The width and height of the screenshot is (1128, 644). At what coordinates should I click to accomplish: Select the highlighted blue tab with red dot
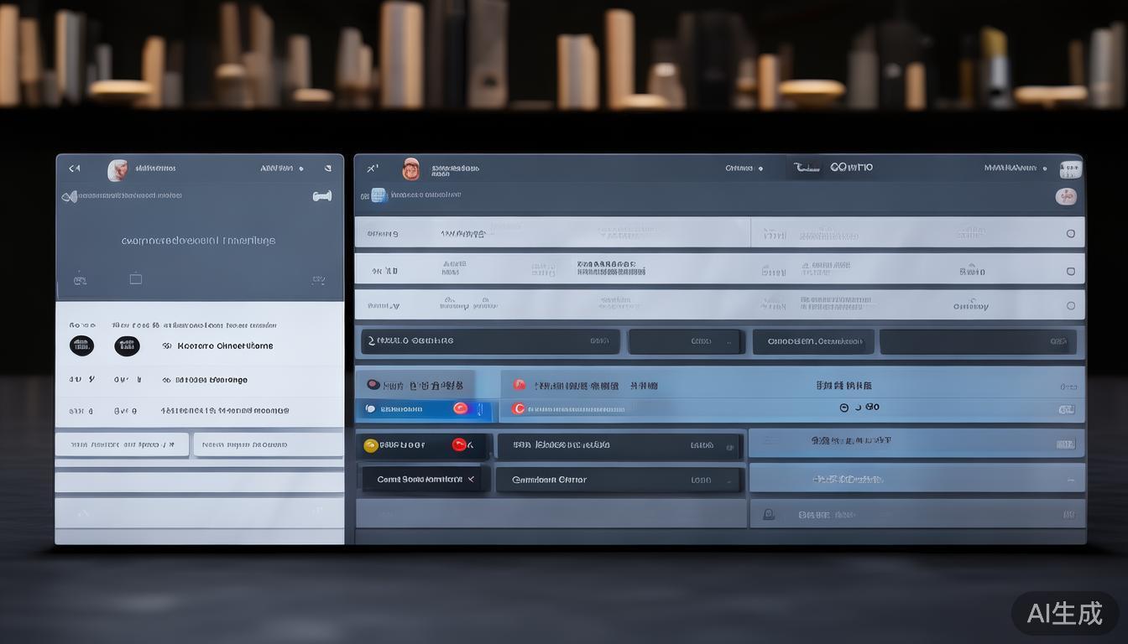(x=424, y=409)
